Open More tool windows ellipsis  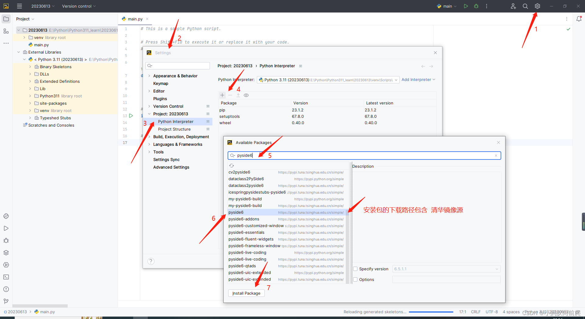6,43
